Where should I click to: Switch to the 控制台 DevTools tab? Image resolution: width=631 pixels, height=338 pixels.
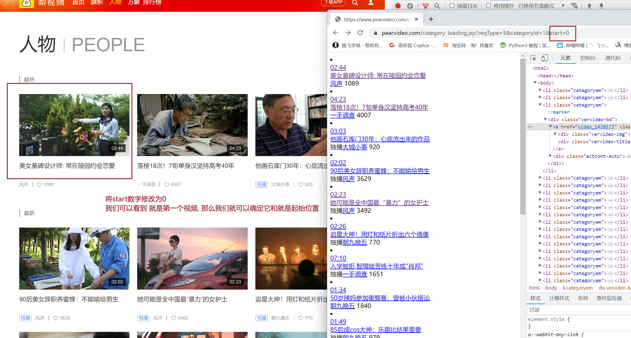(588, 58)
